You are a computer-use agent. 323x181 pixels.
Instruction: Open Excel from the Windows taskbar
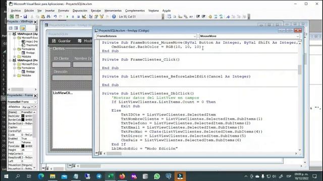(111, 176)
